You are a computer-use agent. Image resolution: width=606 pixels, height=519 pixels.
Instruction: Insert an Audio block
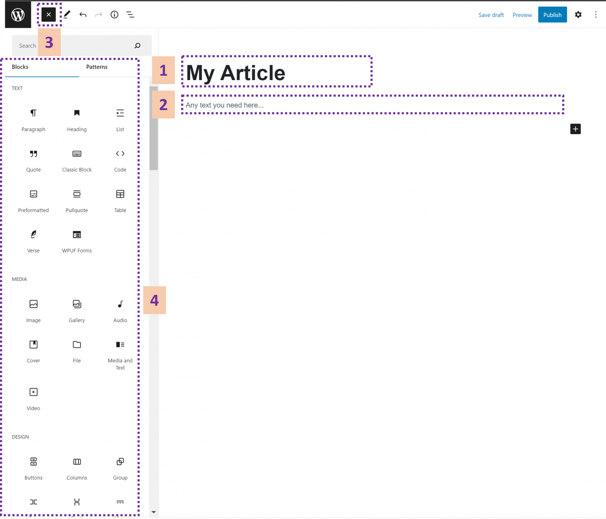coord(120,311)
